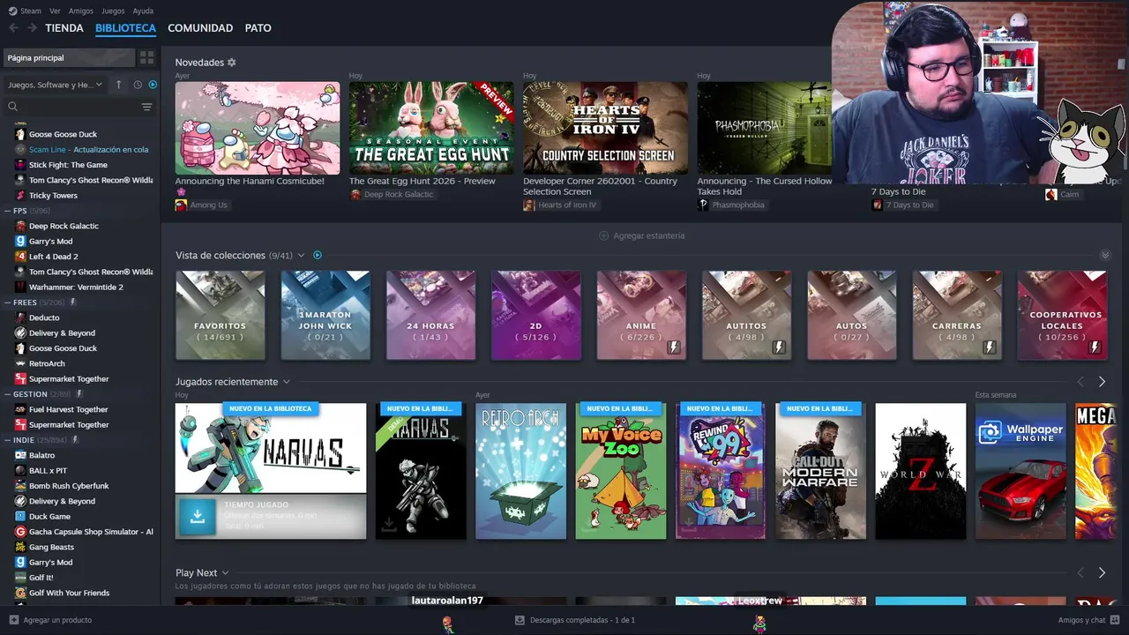The image size is (1129, 635).
Task: Open advanced filter options icon
Action: tap(146, 107)
